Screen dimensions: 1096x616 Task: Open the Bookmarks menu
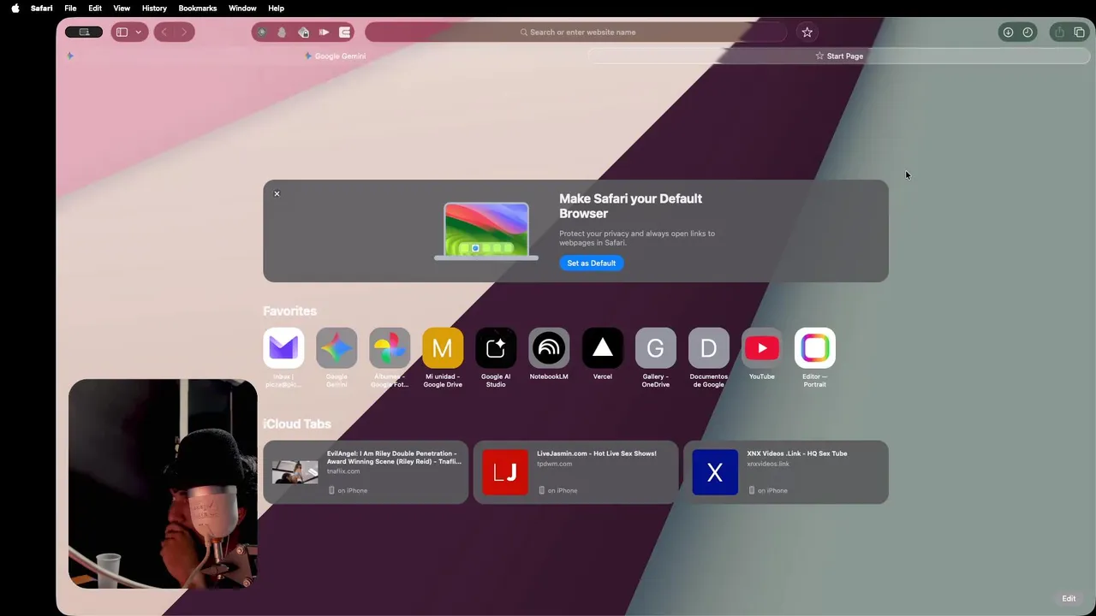point(197,9)
